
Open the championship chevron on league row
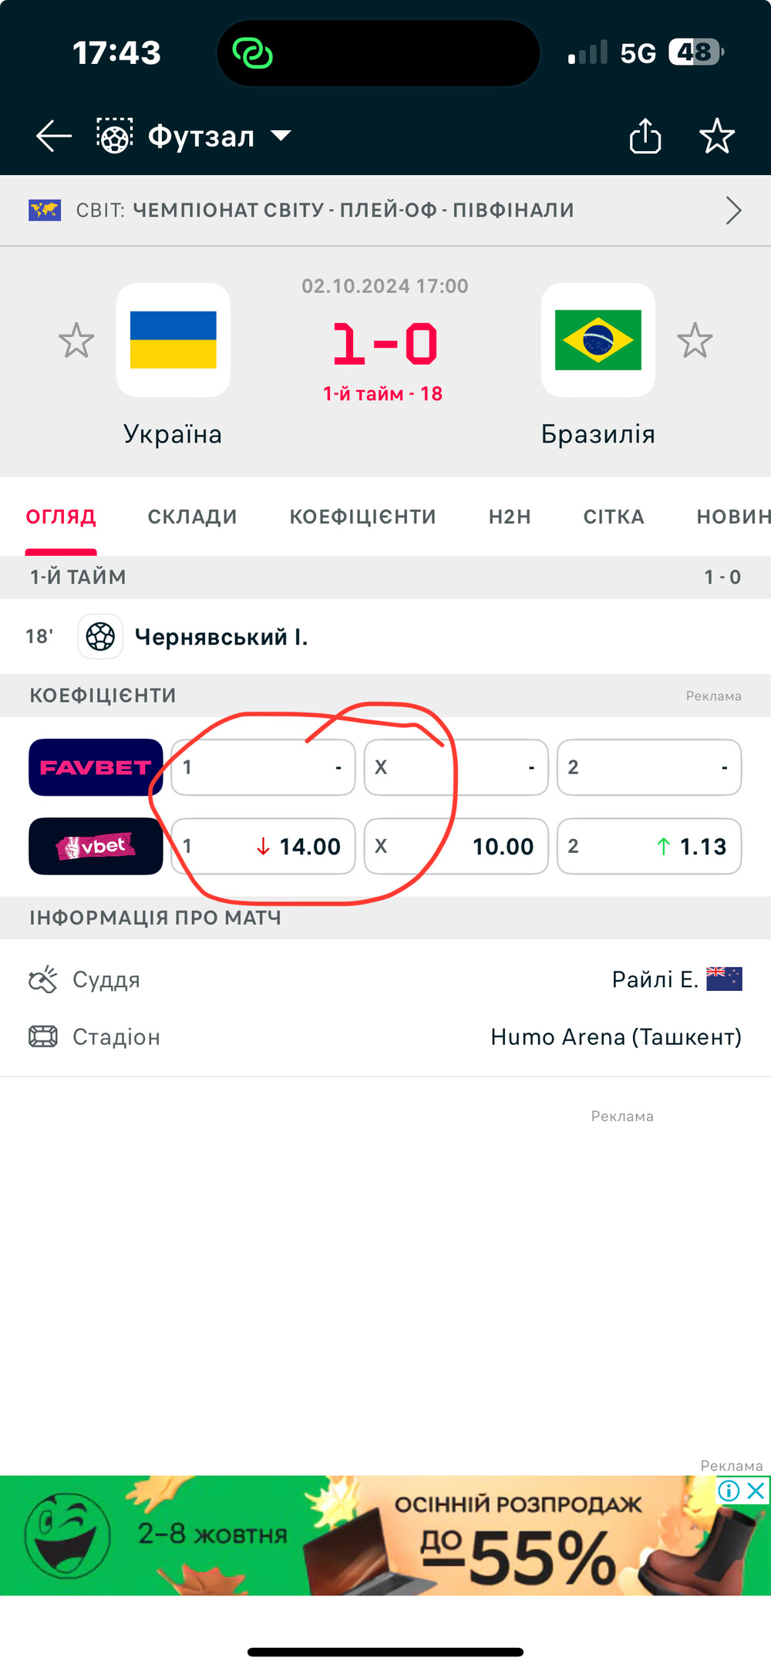[x=733, y=210]
